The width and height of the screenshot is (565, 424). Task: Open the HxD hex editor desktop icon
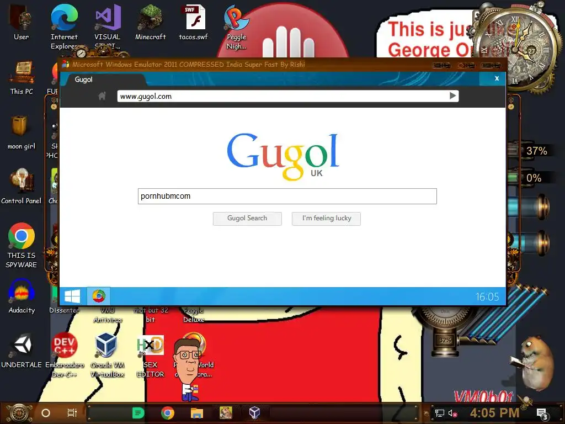150,355
